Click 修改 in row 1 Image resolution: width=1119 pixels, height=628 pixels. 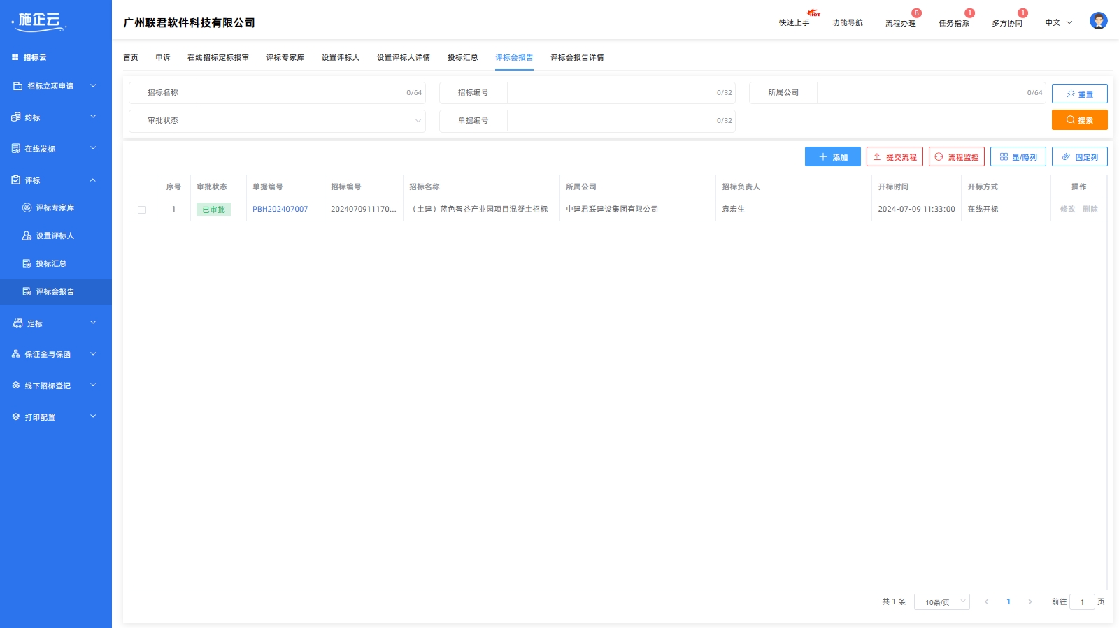pyautogui.click(x=1067, y=210)
